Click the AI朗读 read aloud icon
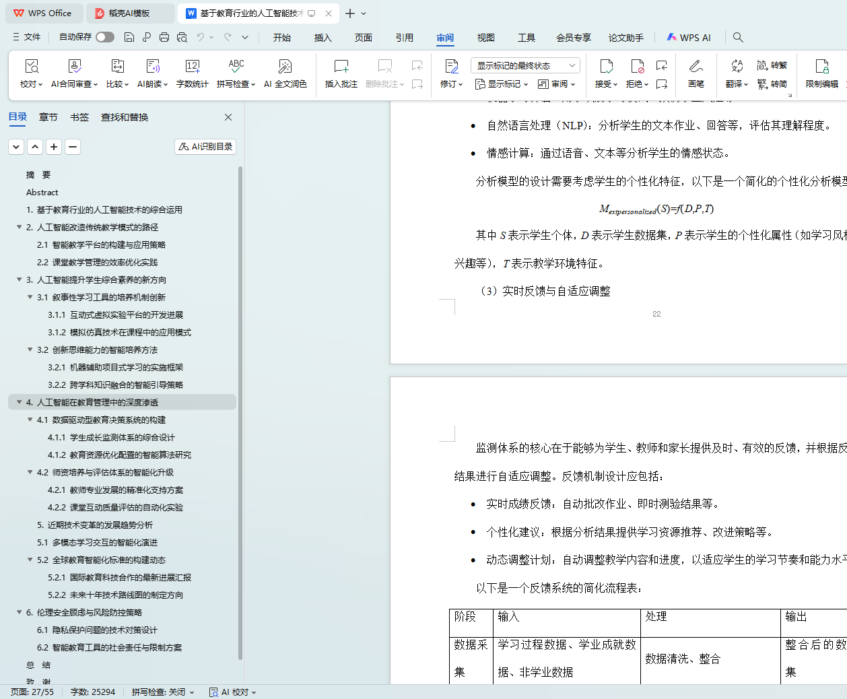This screenshot has width=847, height=699. coord(153,67)
